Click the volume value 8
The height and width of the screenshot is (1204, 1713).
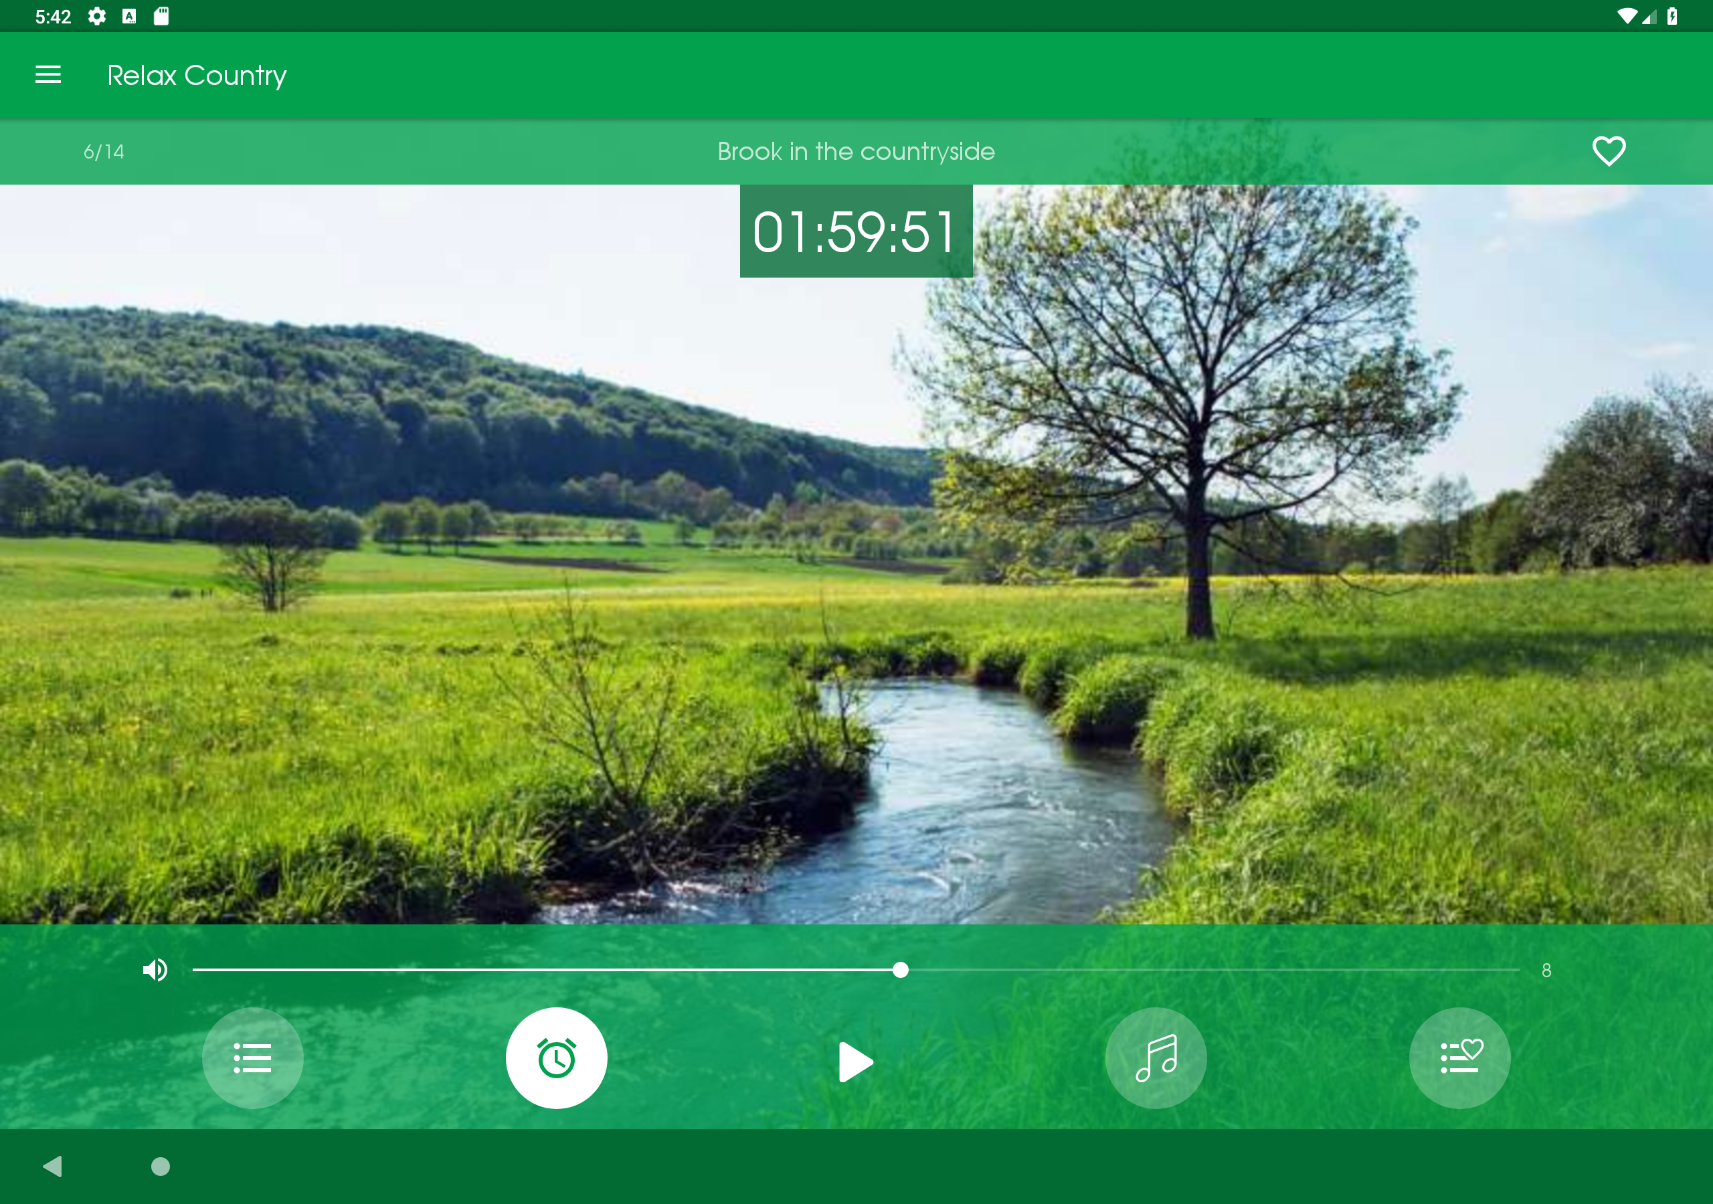1546,970
